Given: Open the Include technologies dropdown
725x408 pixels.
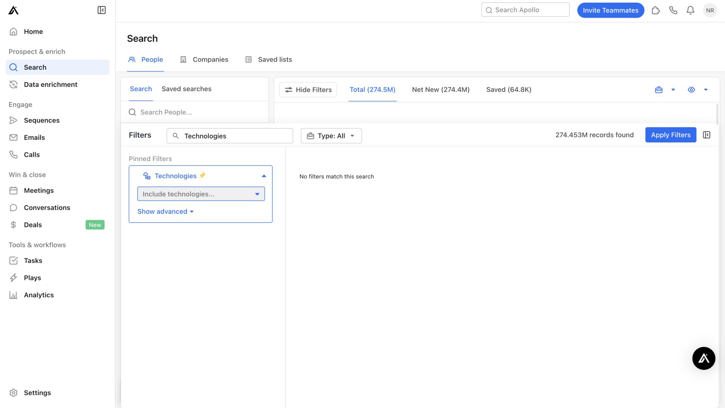Looking at the screenshot, I should coord(201,194).
